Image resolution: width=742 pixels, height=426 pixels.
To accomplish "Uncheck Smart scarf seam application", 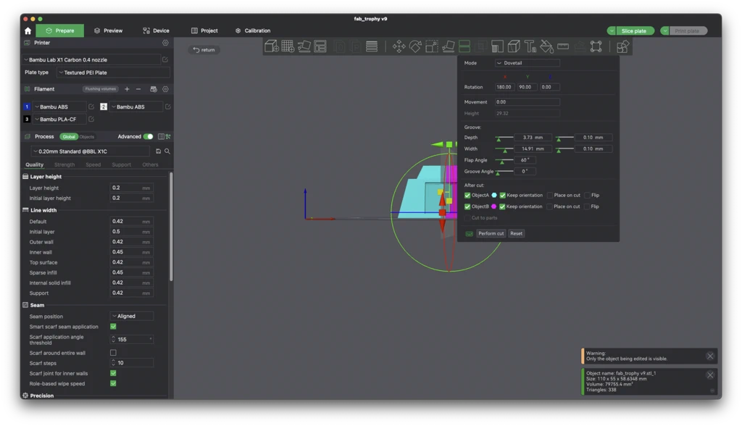I will tap(113, 327).
